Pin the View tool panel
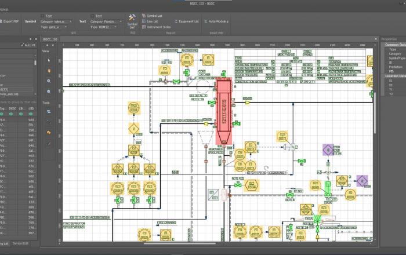Image resolution: width=406 pixels, height=255 pixels. 47,45
